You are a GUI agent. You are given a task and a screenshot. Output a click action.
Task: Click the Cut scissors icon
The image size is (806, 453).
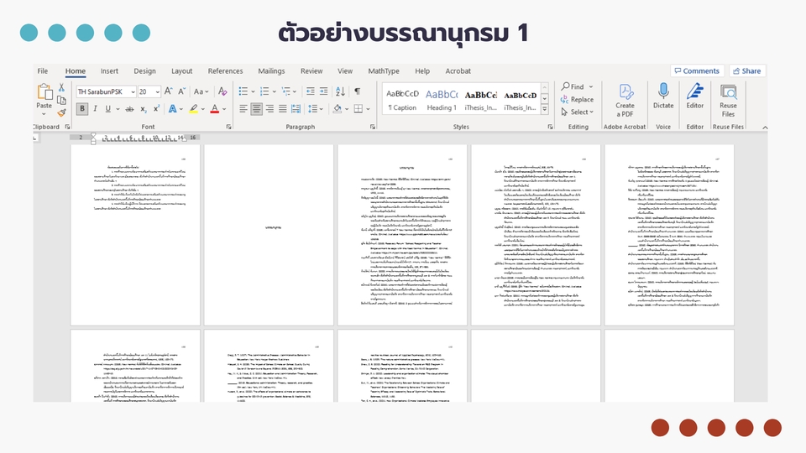pos(62,88)
